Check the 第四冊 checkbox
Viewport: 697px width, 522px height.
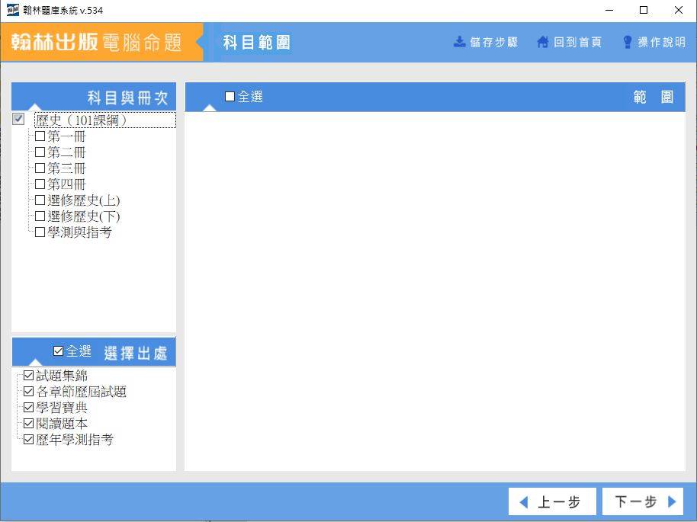point(40,184)
